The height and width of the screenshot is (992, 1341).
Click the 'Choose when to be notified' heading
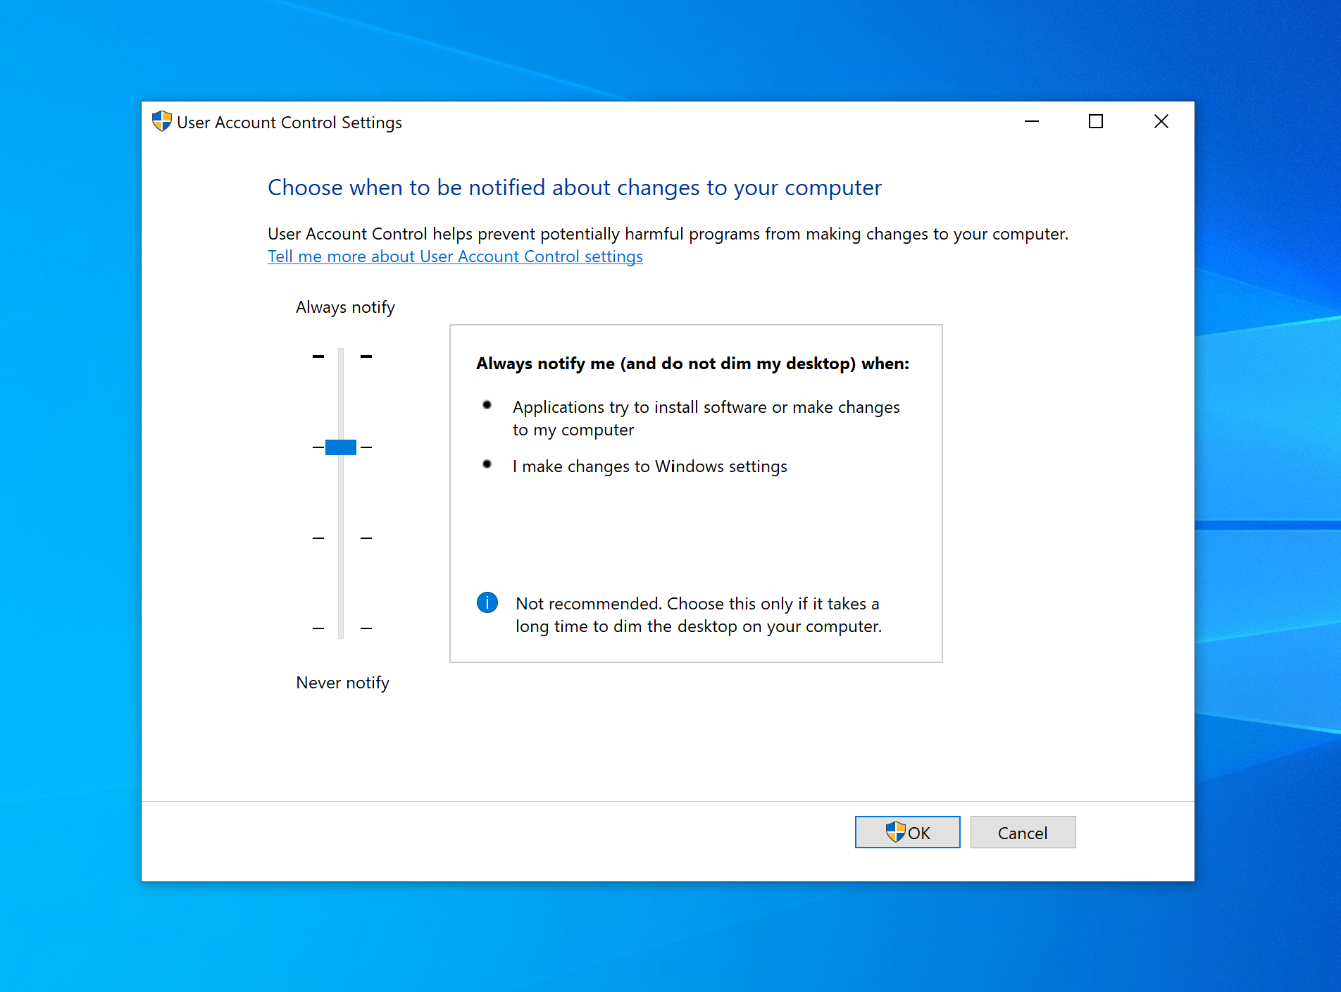pyautogui.click(x=574, y=187)
